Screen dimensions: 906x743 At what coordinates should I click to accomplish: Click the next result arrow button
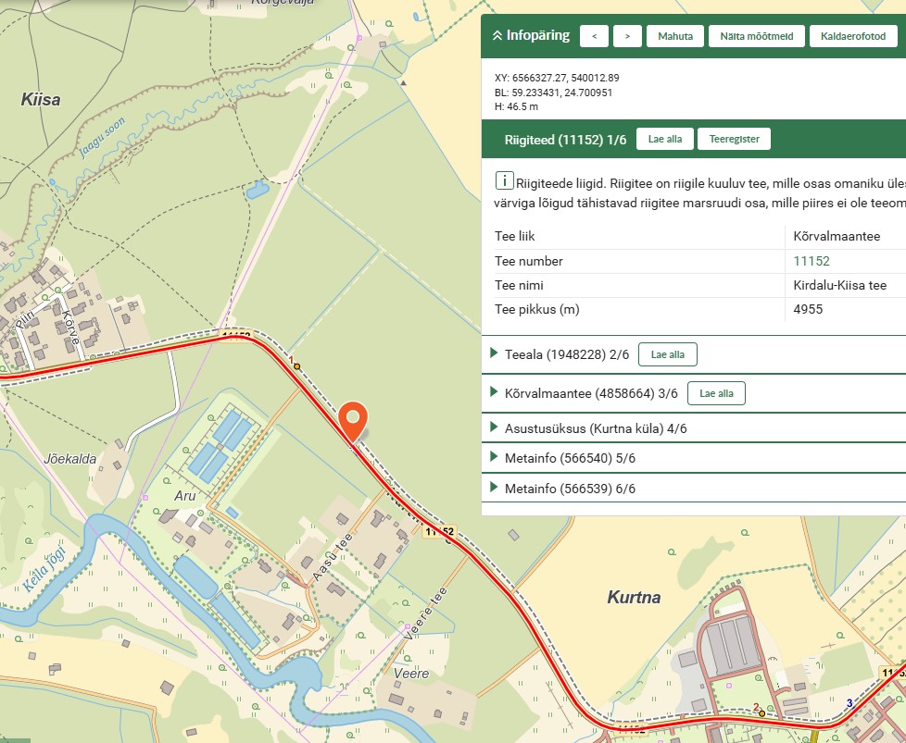coord(627,37)
